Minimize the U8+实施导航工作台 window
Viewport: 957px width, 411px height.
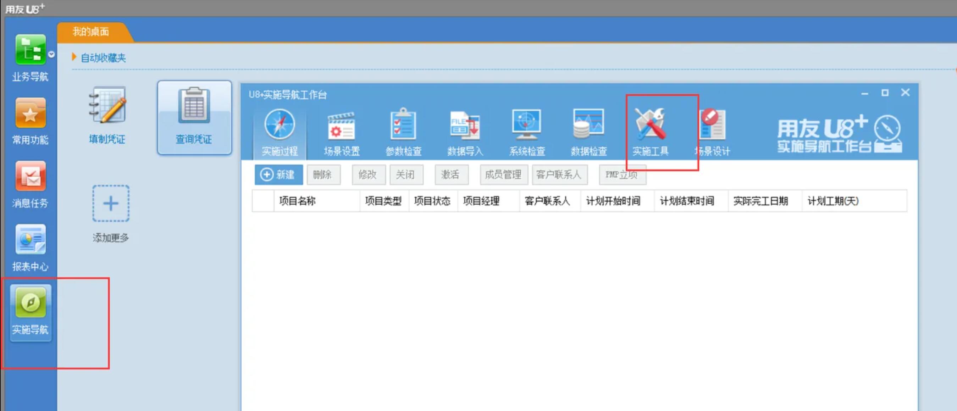tap(864, 93)
